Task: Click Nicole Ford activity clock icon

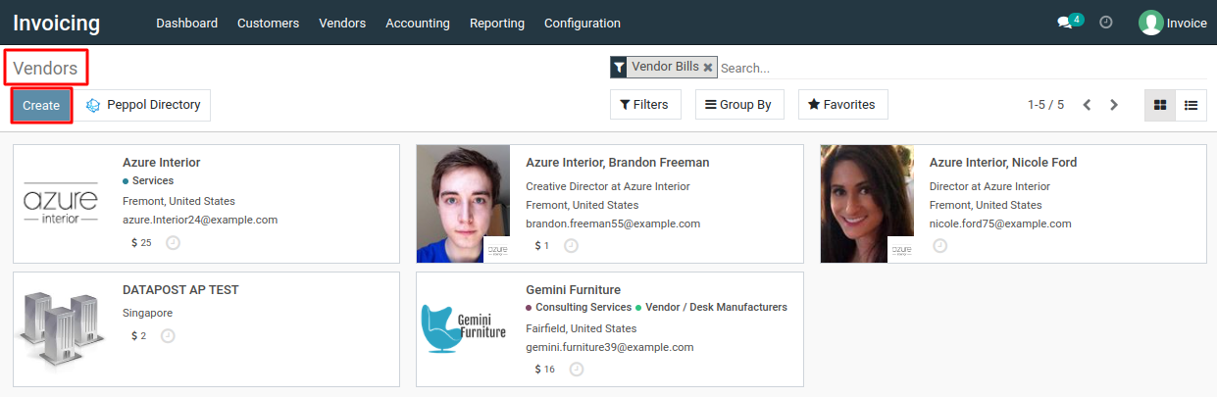Action: pos(939,245)
